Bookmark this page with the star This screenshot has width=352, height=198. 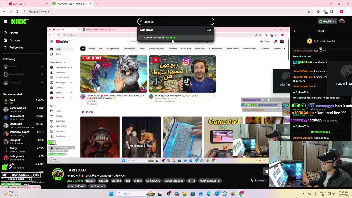[309, 12]
